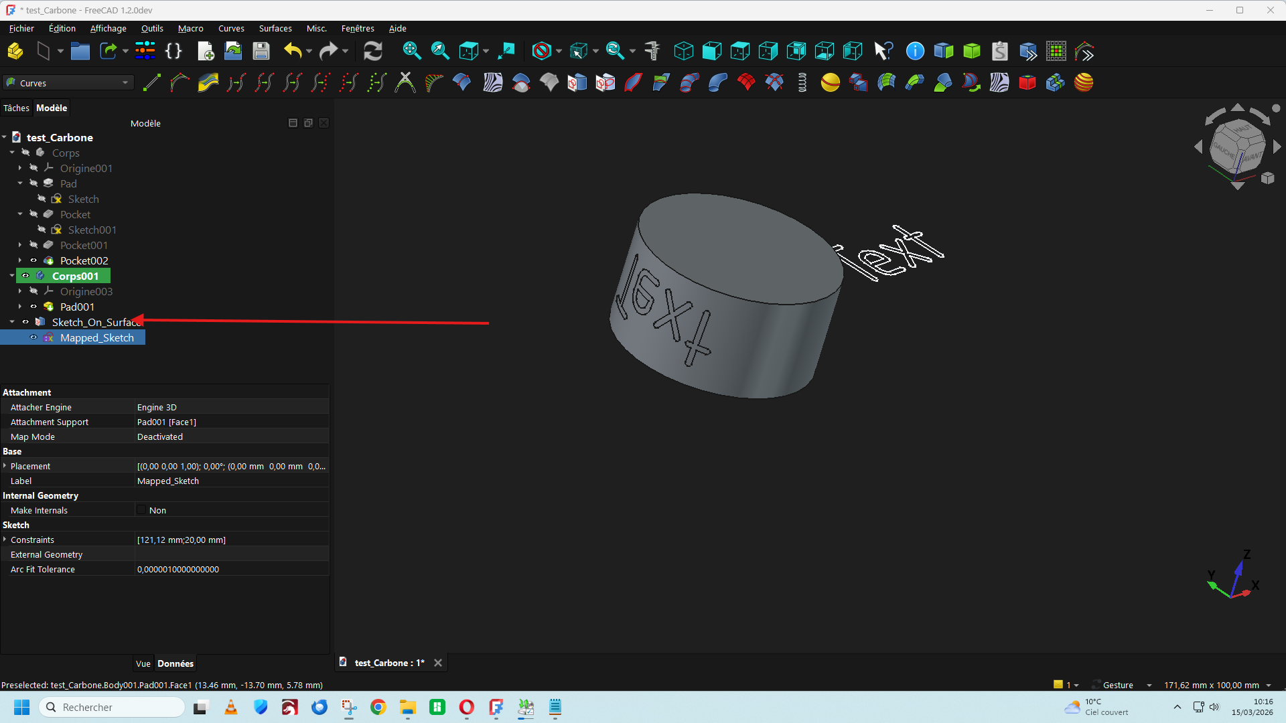Click the Refresh recompute icon
Image resolution: width=1286 pixels, height=723 pixels.
click(x=373, y=52)
